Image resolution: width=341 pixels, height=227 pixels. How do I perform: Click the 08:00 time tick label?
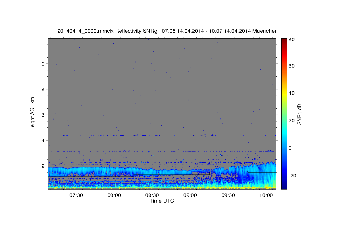[x=114, y=196]
